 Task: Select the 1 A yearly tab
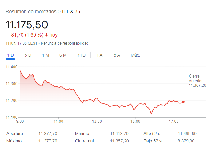tap(99, 55)
